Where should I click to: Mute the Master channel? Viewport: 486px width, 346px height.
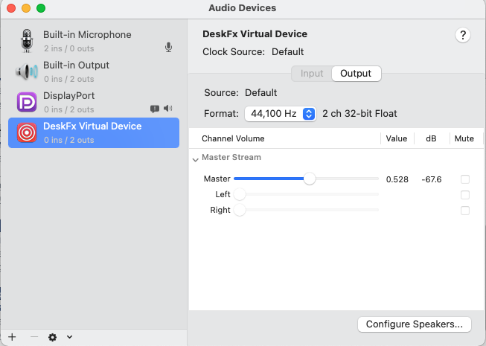465,179
